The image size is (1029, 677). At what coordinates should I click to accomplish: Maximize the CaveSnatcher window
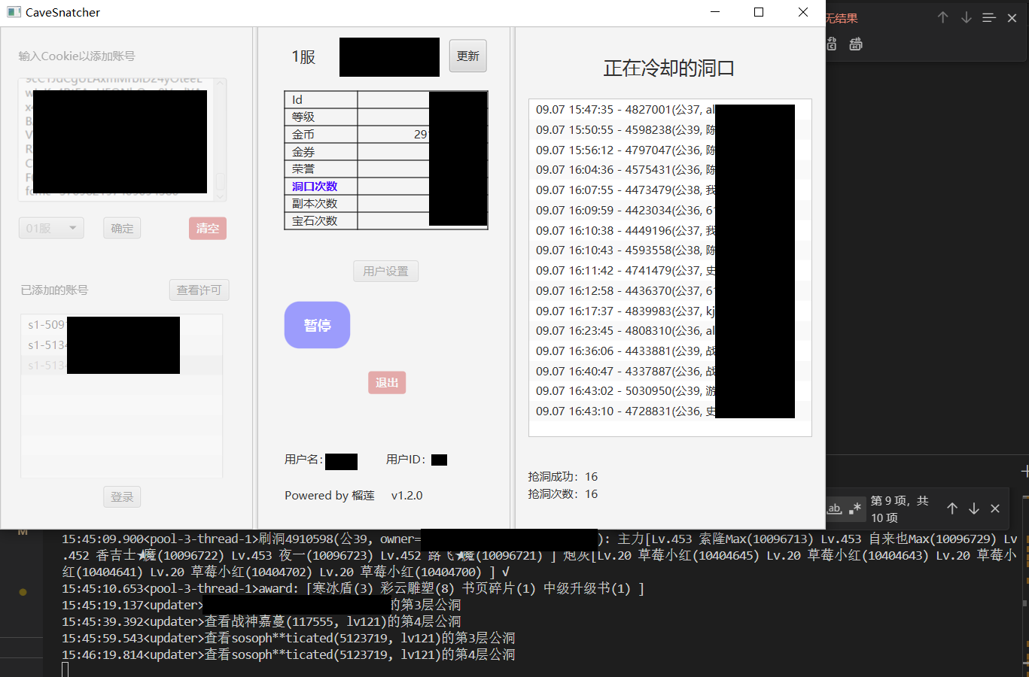[759, 12]
